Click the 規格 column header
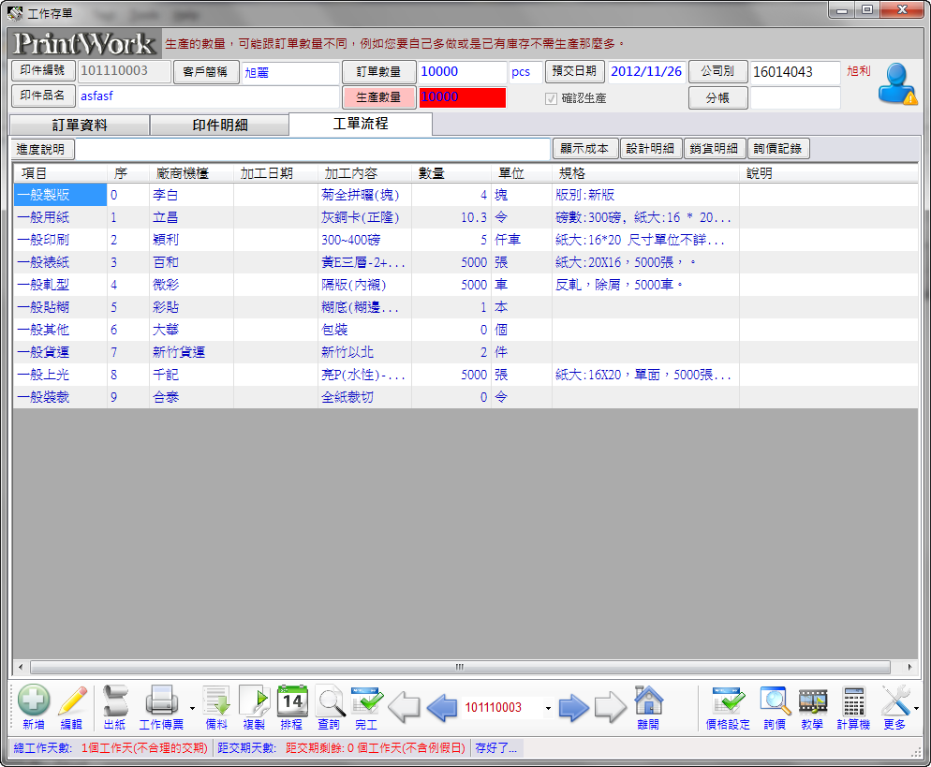Screen dimensions: 931x767 click(x=646, y=173)
